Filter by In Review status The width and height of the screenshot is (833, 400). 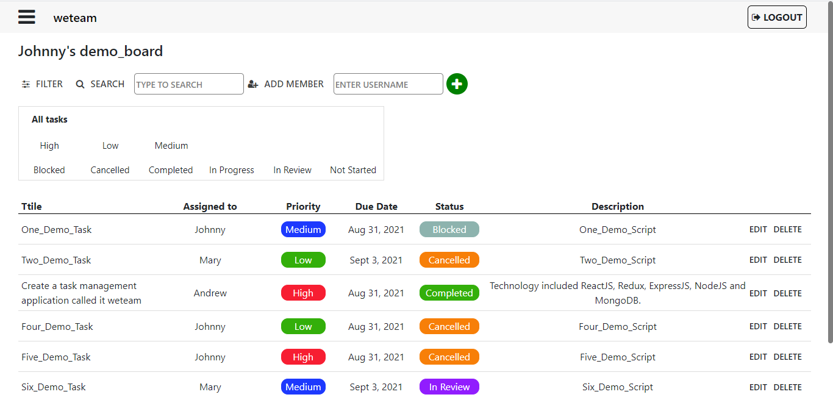(293, 170)
